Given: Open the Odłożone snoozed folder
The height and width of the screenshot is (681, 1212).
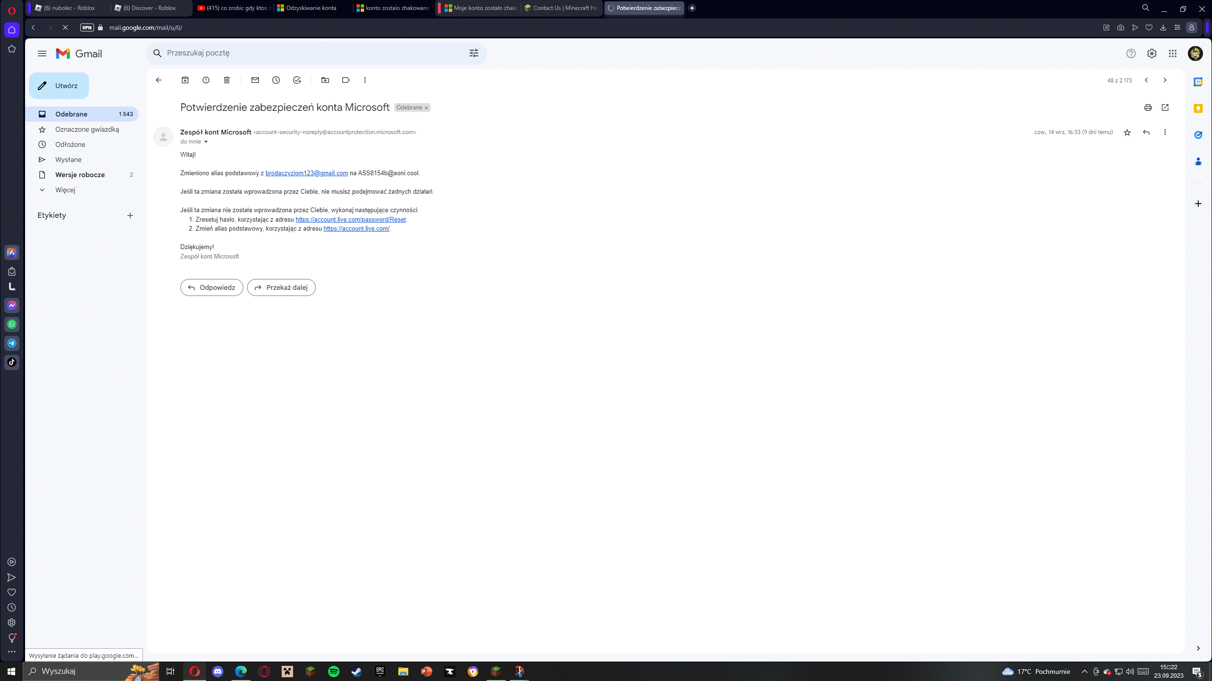Looking at the screenshot, I should 81,144.
